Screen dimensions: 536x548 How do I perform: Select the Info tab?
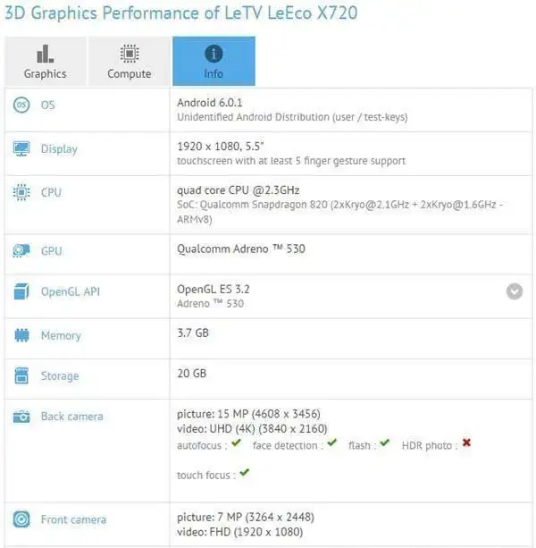214,61
